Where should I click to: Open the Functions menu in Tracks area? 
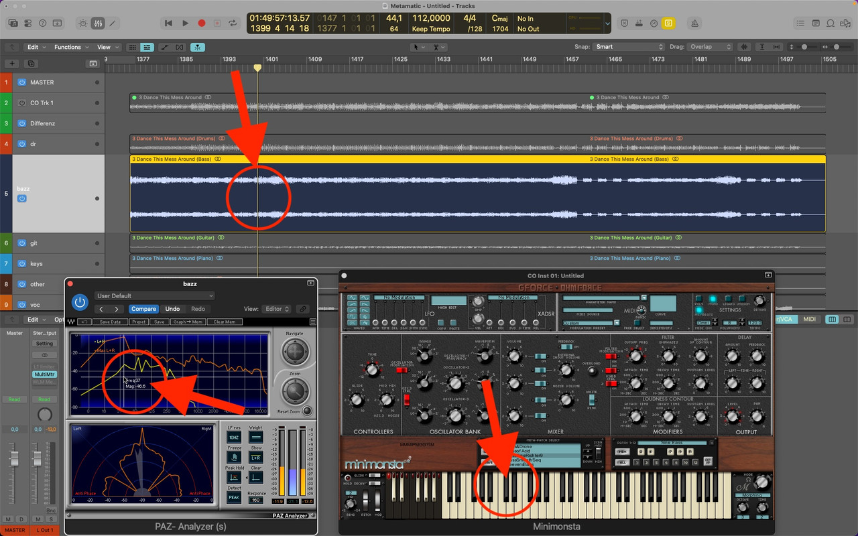pos(71,47)
